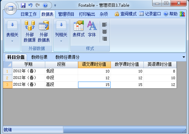Select row header 1
Image resolution: width=189 pixels, height=134 pixels.
8,71
